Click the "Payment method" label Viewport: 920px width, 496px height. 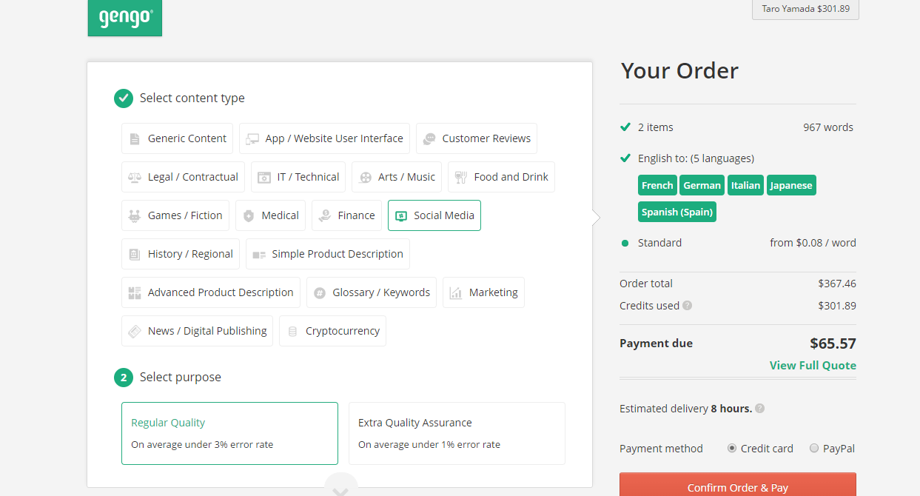(661, 449)
